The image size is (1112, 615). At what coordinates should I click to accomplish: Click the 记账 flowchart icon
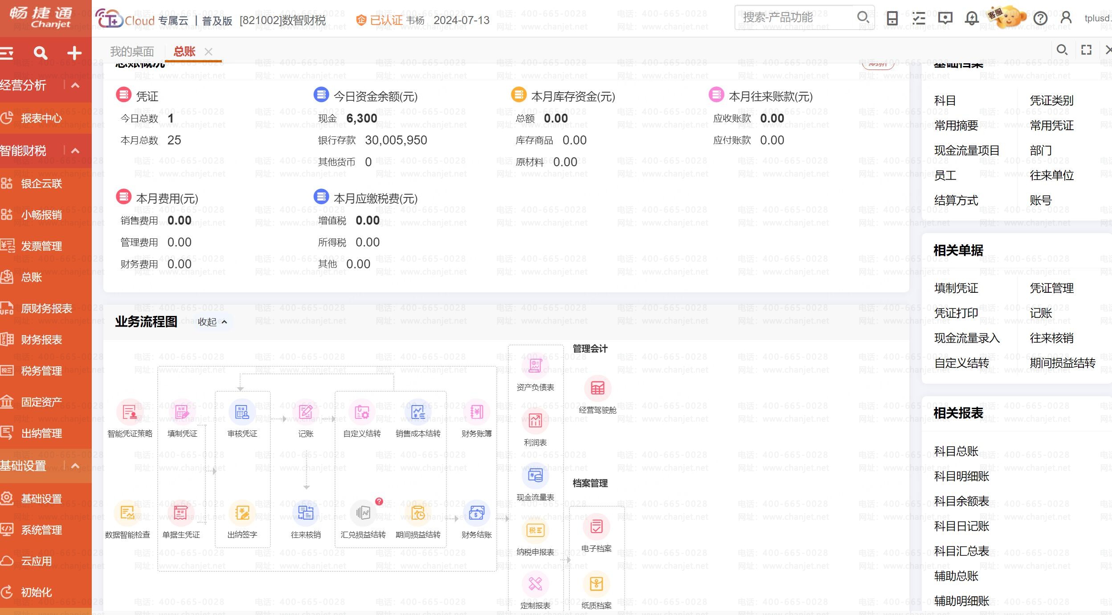pyautogui.click(x=306, y=412)
